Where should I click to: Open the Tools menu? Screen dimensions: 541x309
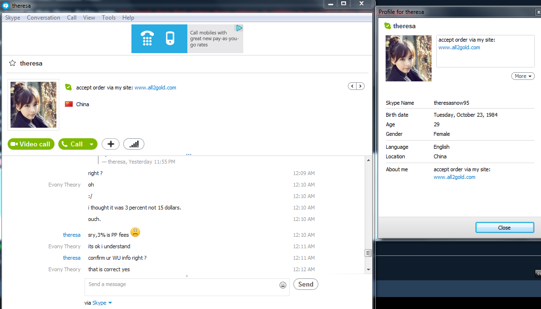pos(108,18)
